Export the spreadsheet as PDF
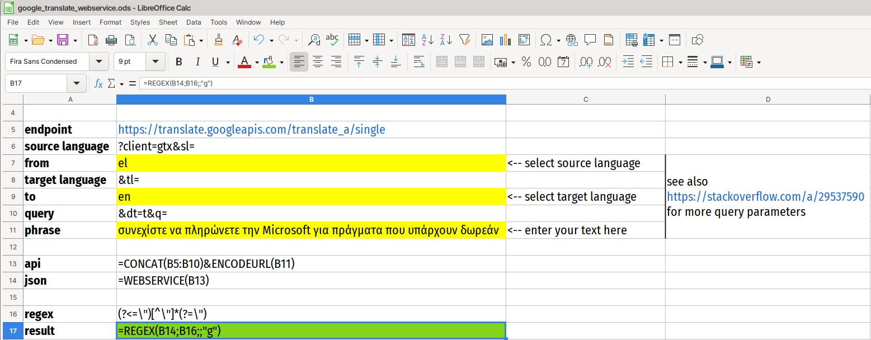The height and width of the screenshot is (340, 871). 93,40
